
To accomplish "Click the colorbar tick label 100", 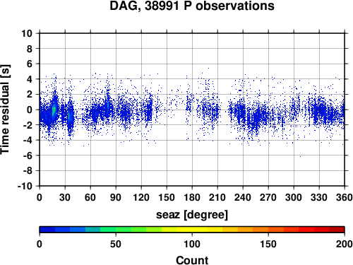I will point(192,244).
